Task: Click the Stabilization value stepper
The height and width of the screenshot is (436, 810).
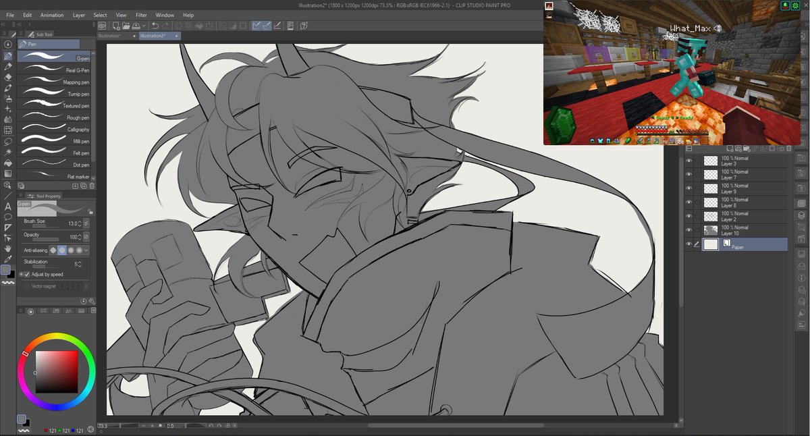Action: [x=80, y=264]
